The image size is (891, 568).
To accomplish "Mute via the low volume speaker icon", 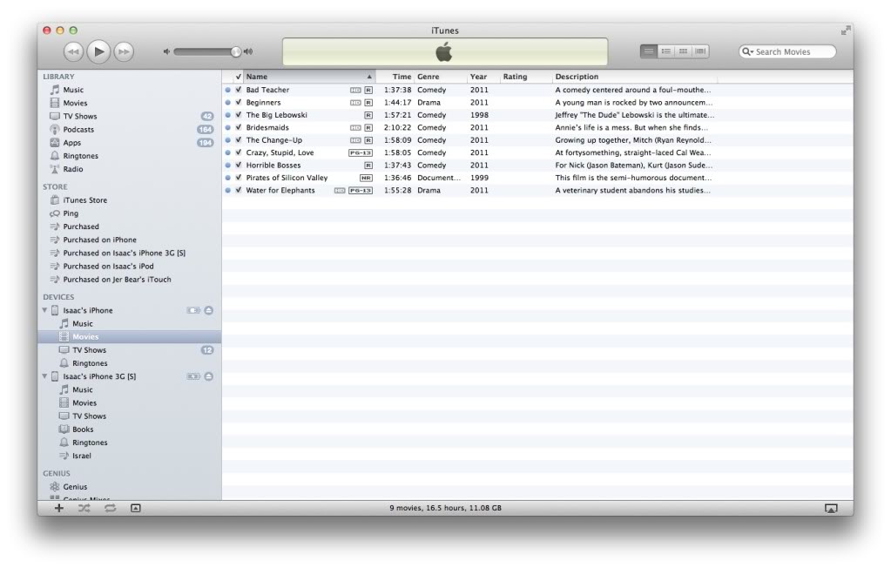I will pos(166,51).
